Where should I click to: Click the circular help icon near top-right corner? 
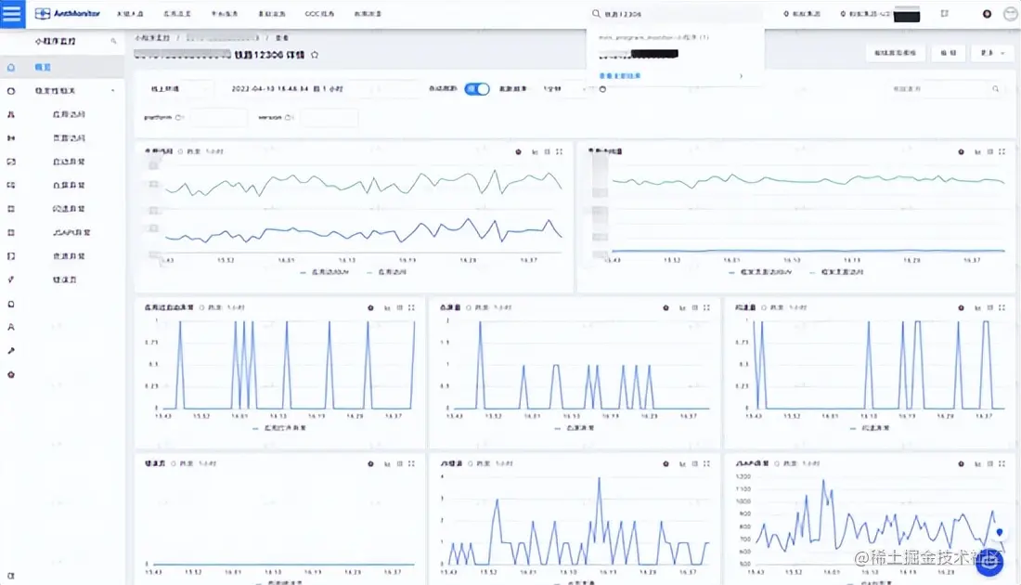coord(987,13)
